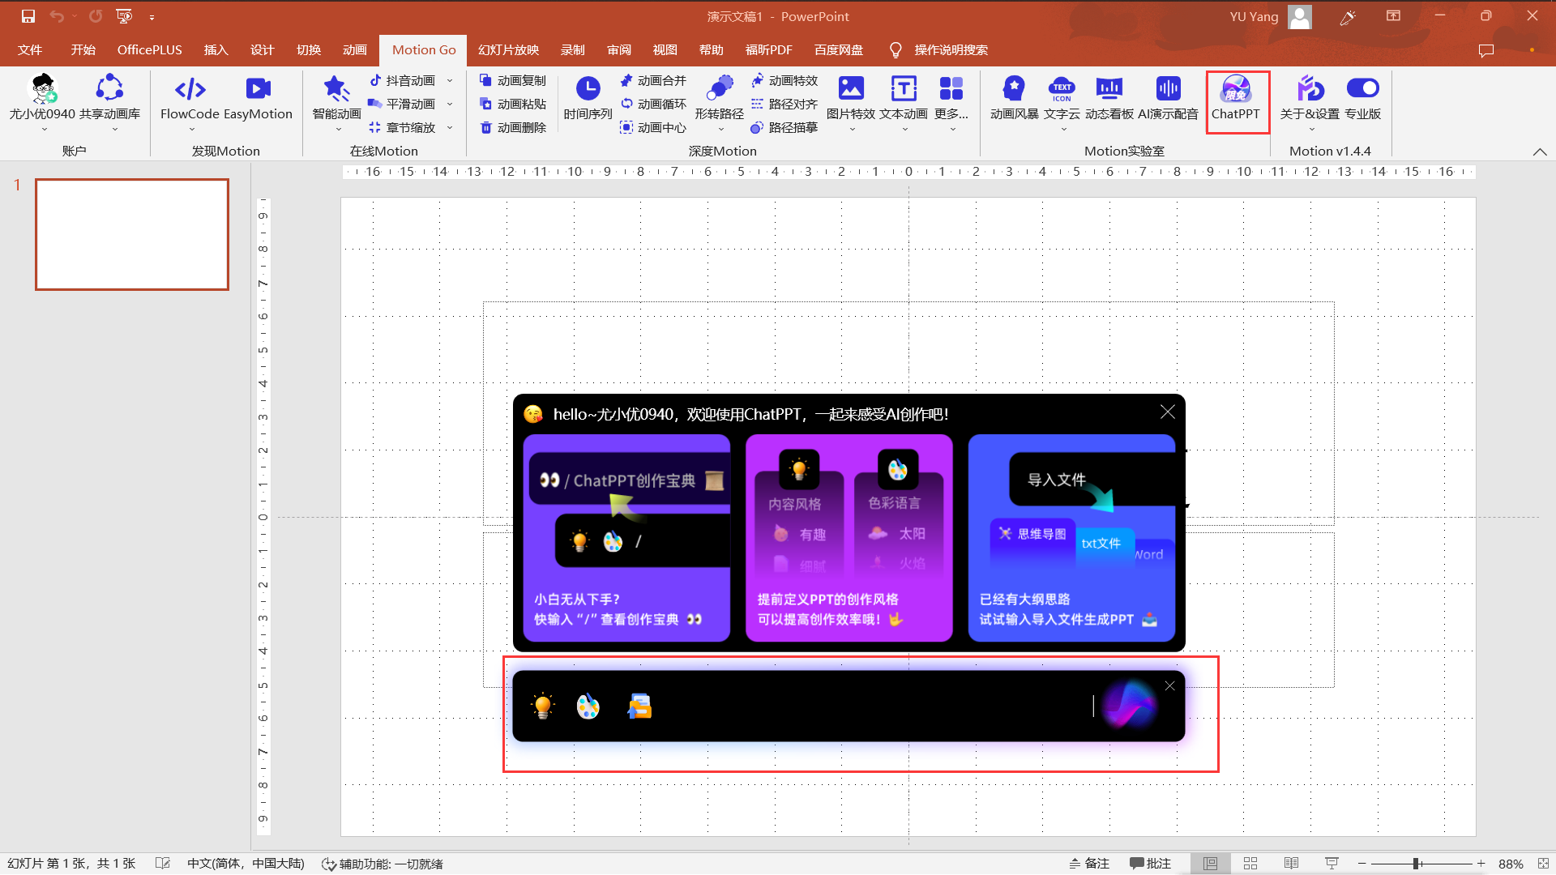1556x875 pixels.
Task: Select slide 1 thumbnail
Action: (x=131, y=234)
